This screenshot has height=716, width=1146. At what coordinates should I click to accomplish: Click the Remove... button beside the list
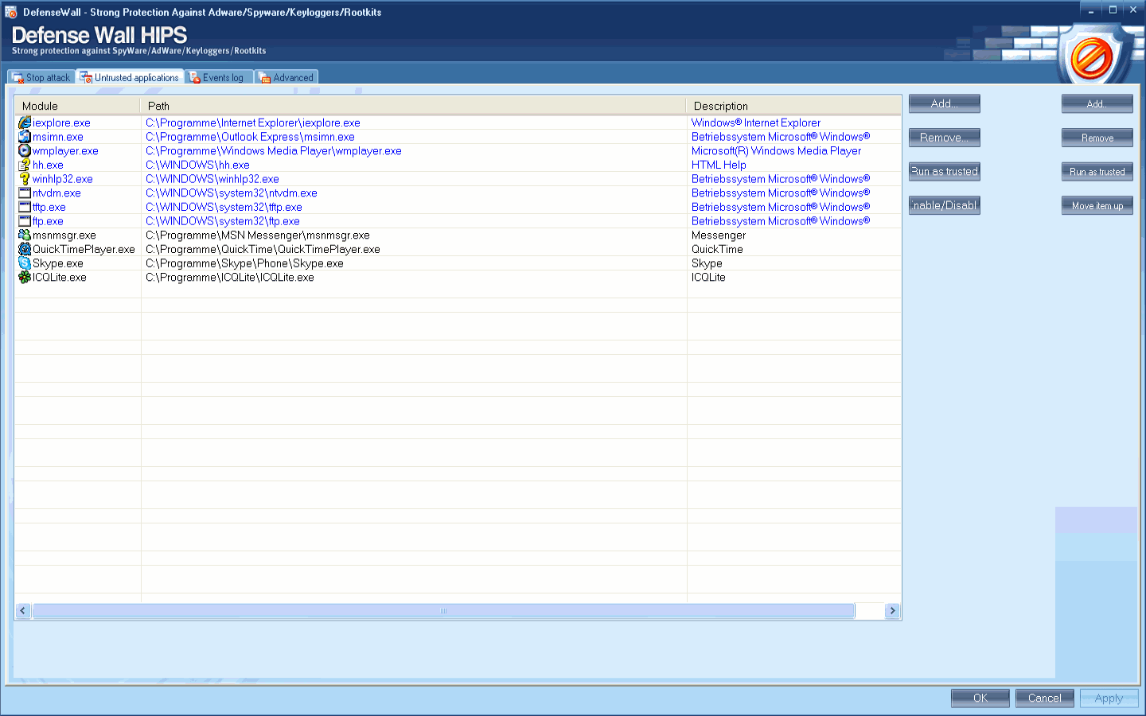point(945,138)
